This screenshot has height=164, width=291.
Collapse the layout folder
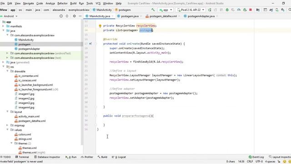[x=7, y=112]
